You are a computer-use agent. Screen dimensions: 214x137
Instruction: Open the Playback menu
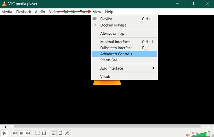(x=24, y=12)
